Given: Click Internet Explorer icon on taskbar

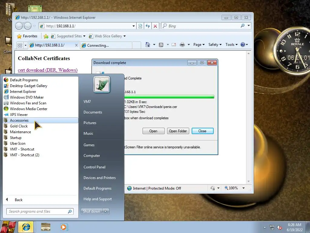Looking at the screenshot, I should (26, 227).
